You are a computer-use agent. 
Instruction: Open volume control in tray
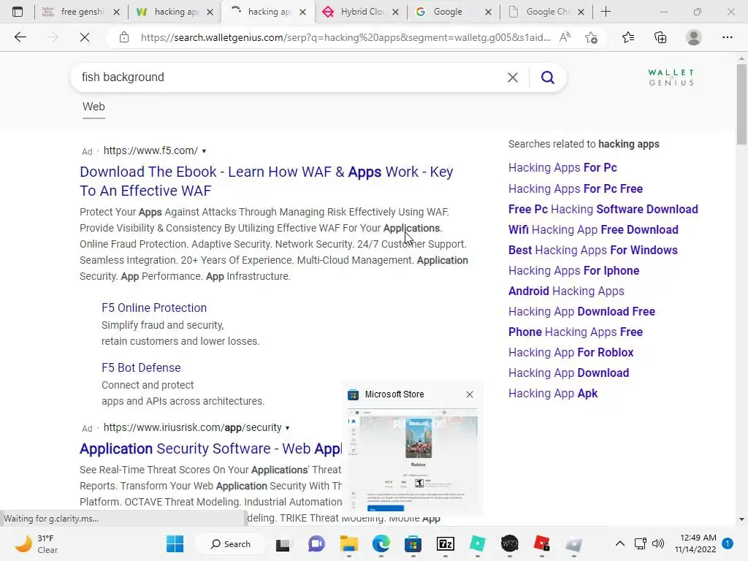tap(658, 543)
